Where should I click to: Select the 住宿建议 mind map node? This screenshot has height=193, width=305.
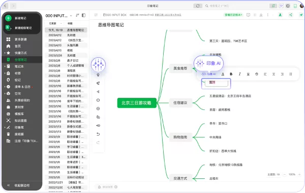(180, 103)
